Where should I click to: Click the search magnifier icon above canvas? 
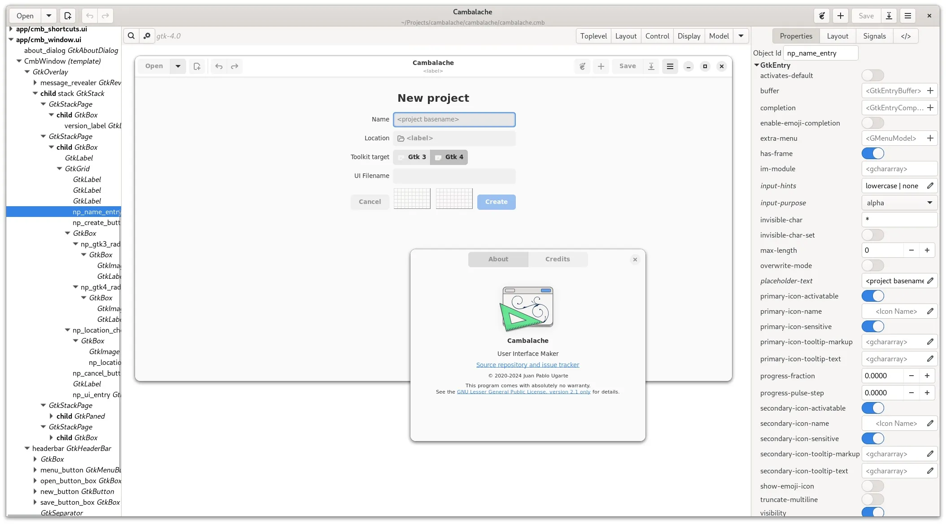(131, 36)
